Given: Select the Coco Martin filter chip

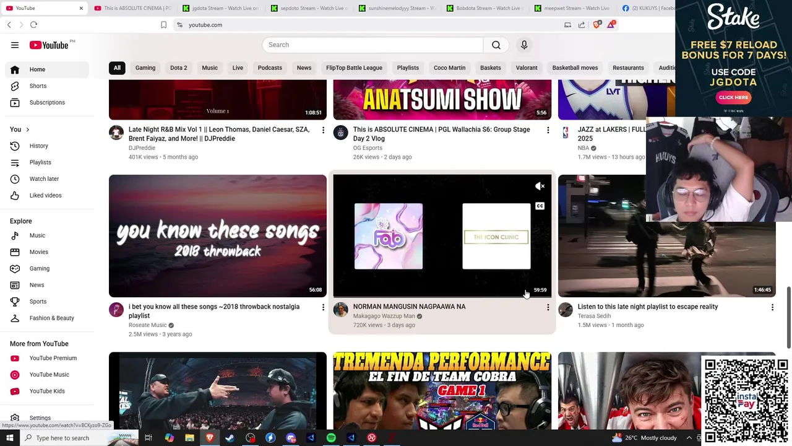Looking at the screenshot, I should point(449,68).
